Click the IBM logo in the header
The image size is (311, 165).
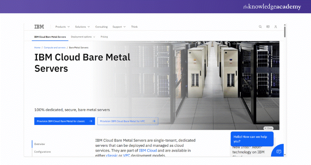[39, 27]
